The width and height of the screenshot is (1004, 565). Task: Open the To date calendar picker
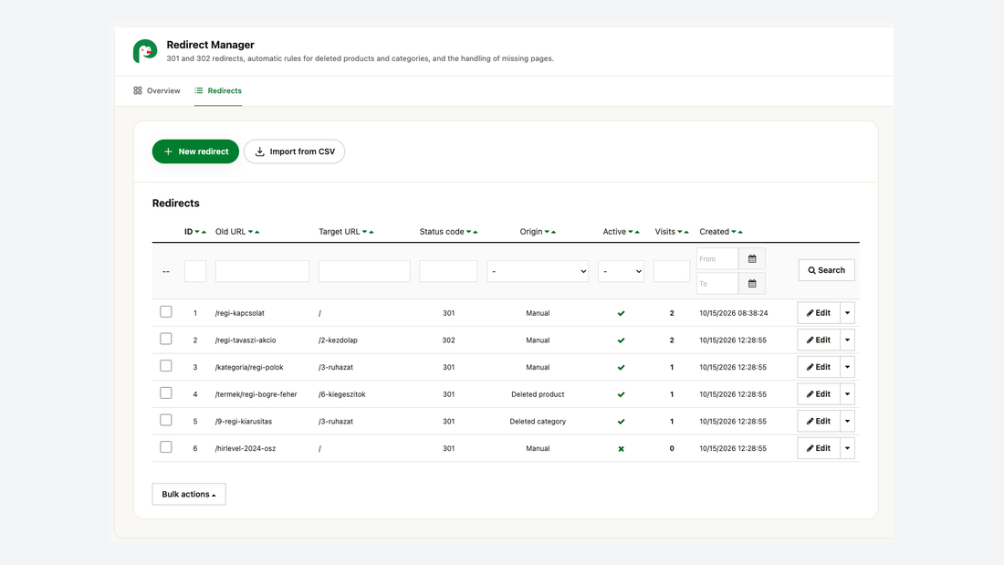752,283
